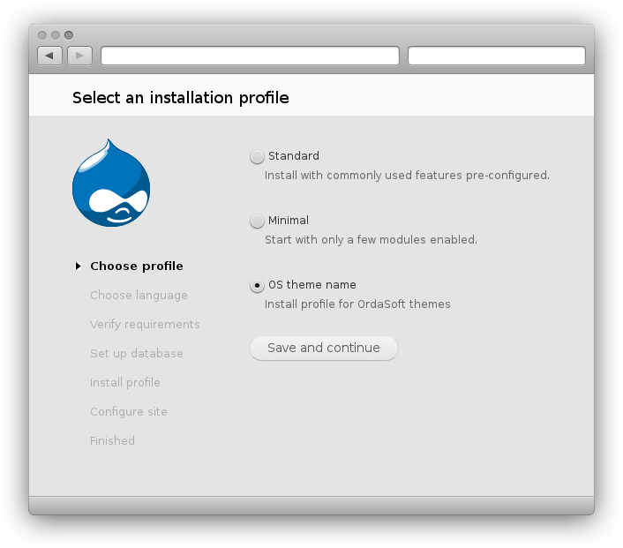This screenshot has height=548, width=623.
Task: Click 'Start with only a few modules enabled.' text
Action: click(x=372, y=240)
